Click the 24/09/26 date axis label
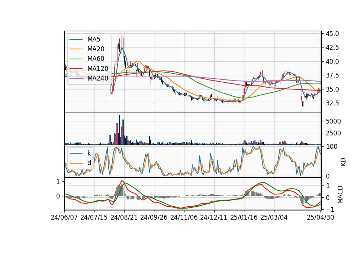357x256 pixels. coord(154,217)
